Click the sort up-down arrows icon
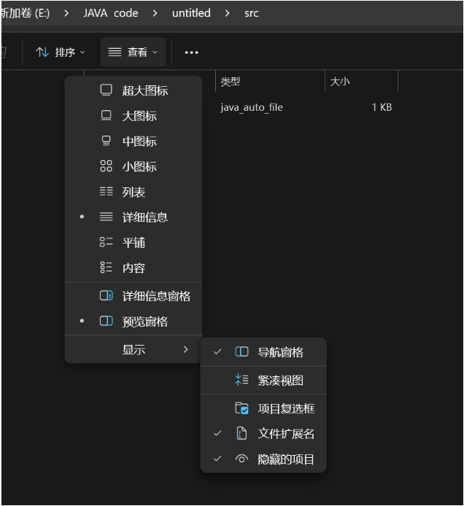 [x=42, y=52]
